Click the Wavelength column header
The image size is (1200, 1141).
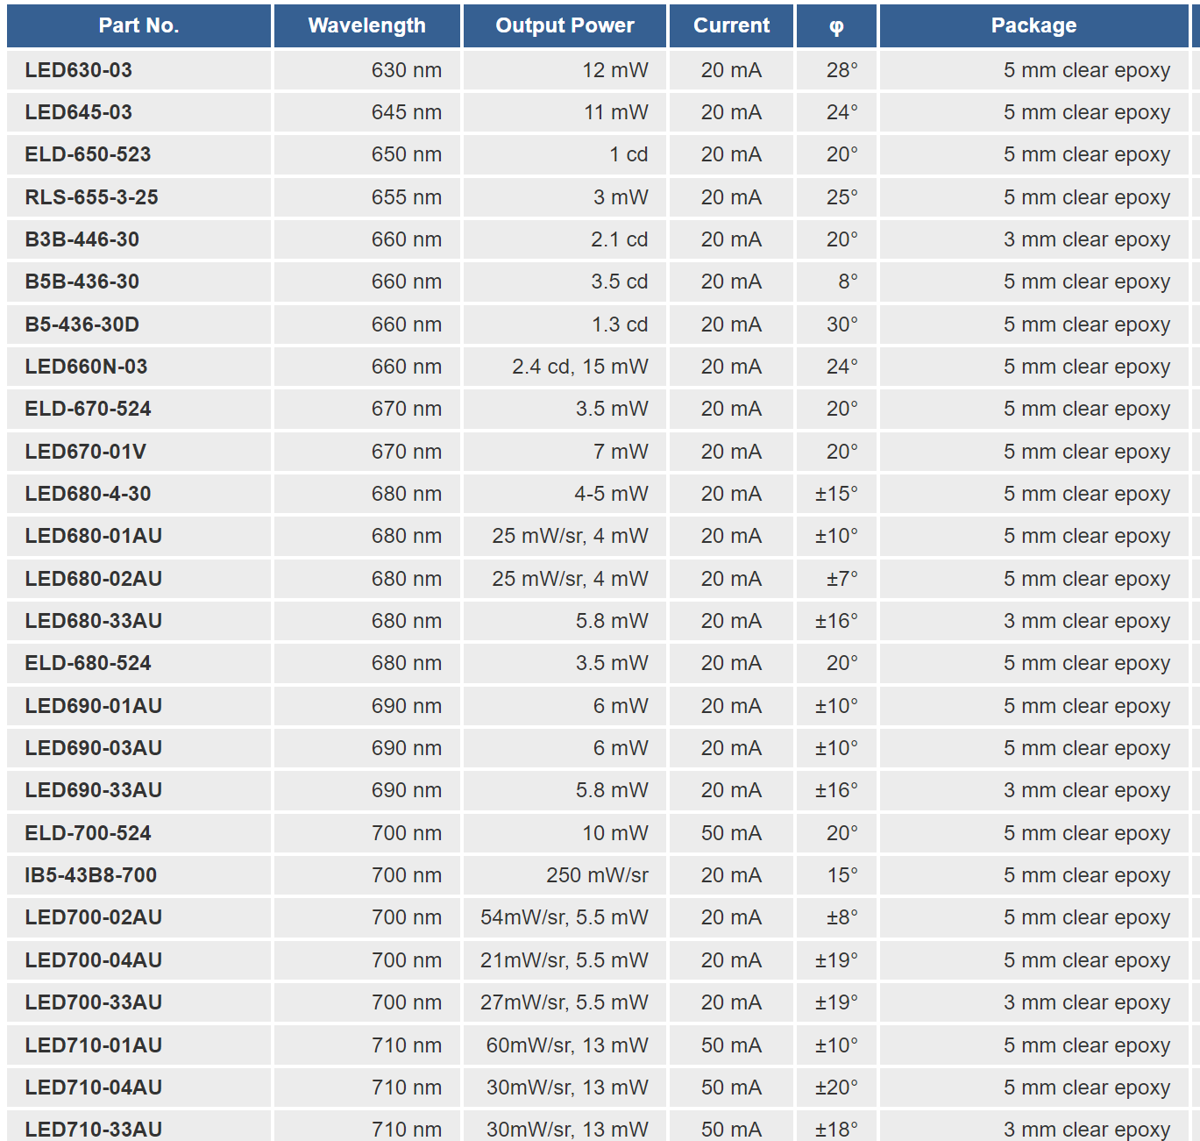click(x=367, y=25)
